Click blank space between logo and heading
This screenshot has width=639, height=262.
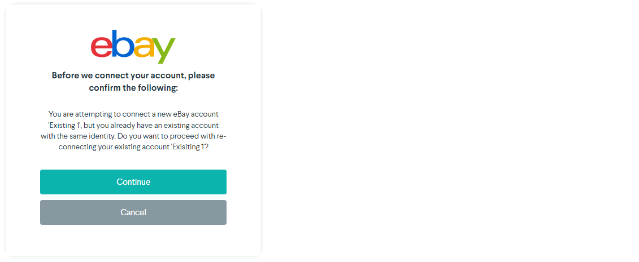click(x=133, y=66)
